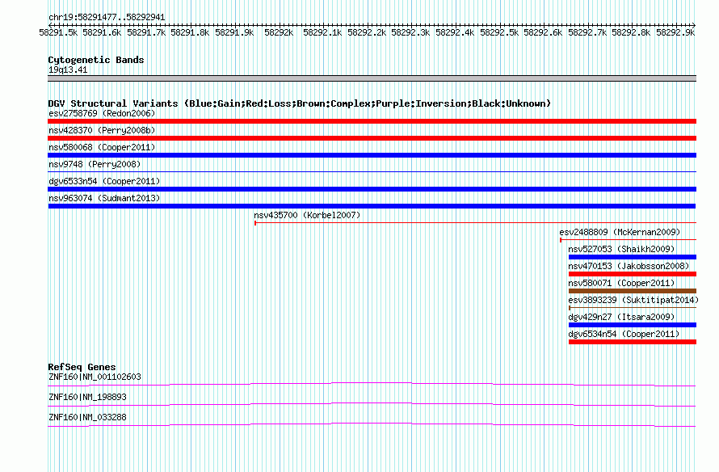Viewport: 719px width, 472px height.
Task: Open variant dgv6534n54 (Cooper2011) label
Action: pos(624,334)
